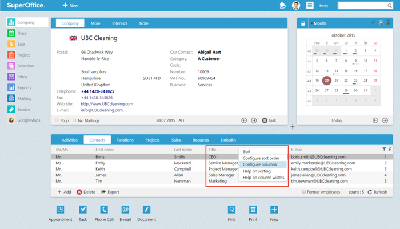Click the Last name column header

[x=183, y=150]
